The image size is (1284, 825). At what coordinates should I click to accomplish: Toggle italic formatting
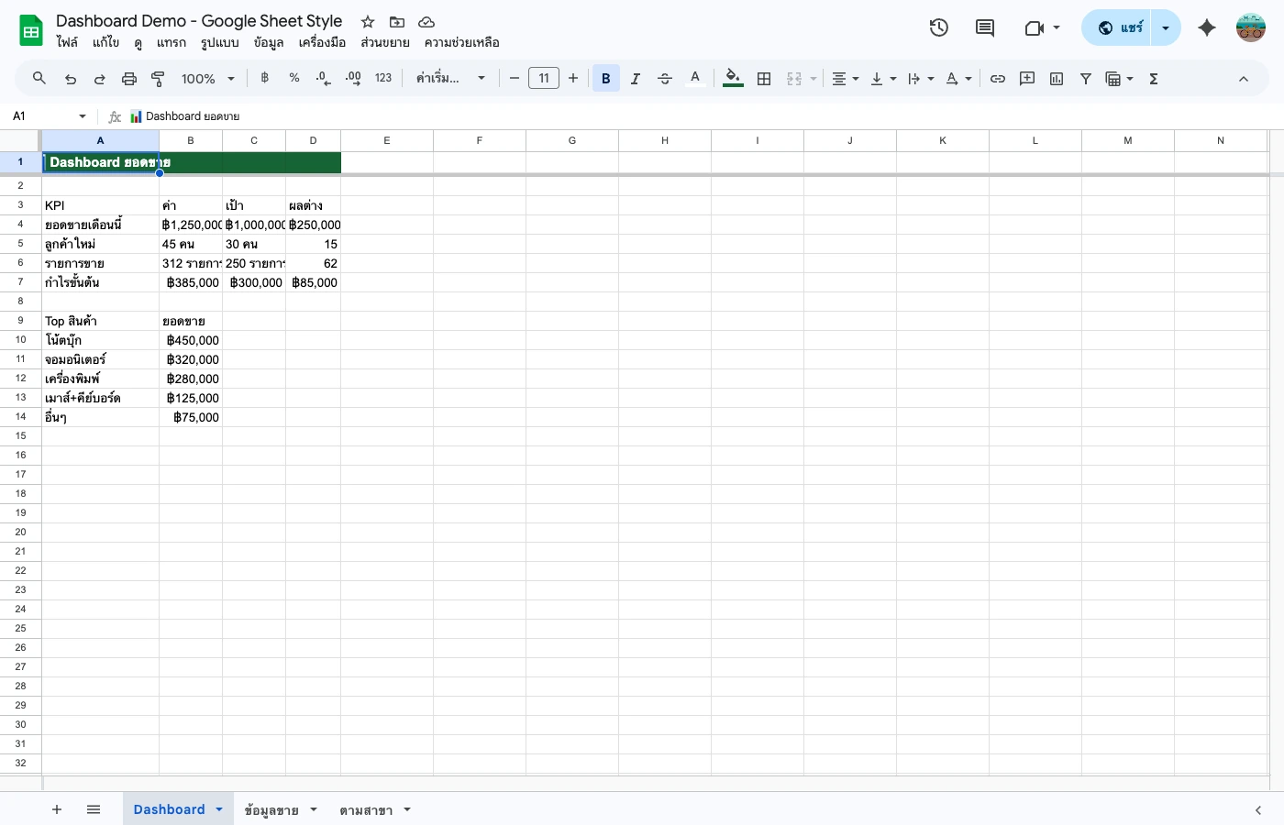coord(636,78)
